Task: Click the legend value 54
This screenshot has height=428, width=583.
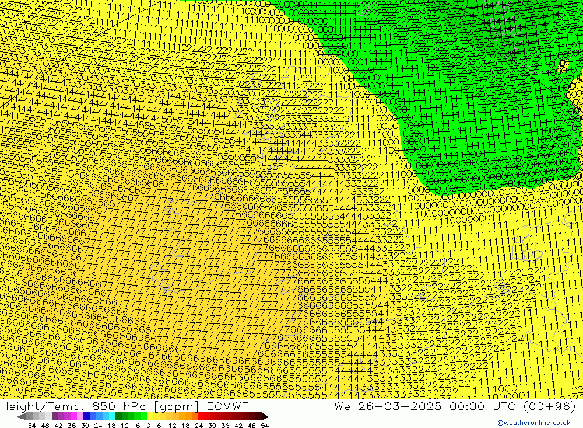Action: (265, 426)
